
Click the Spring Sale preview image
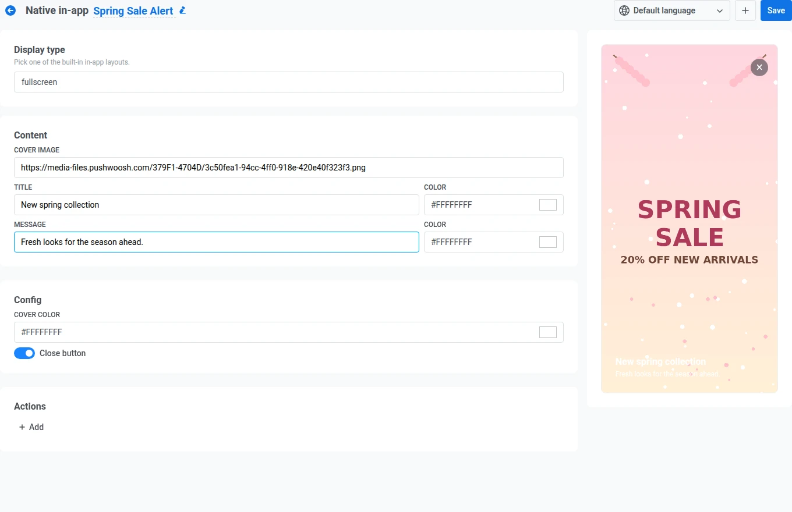pos(690,219)
